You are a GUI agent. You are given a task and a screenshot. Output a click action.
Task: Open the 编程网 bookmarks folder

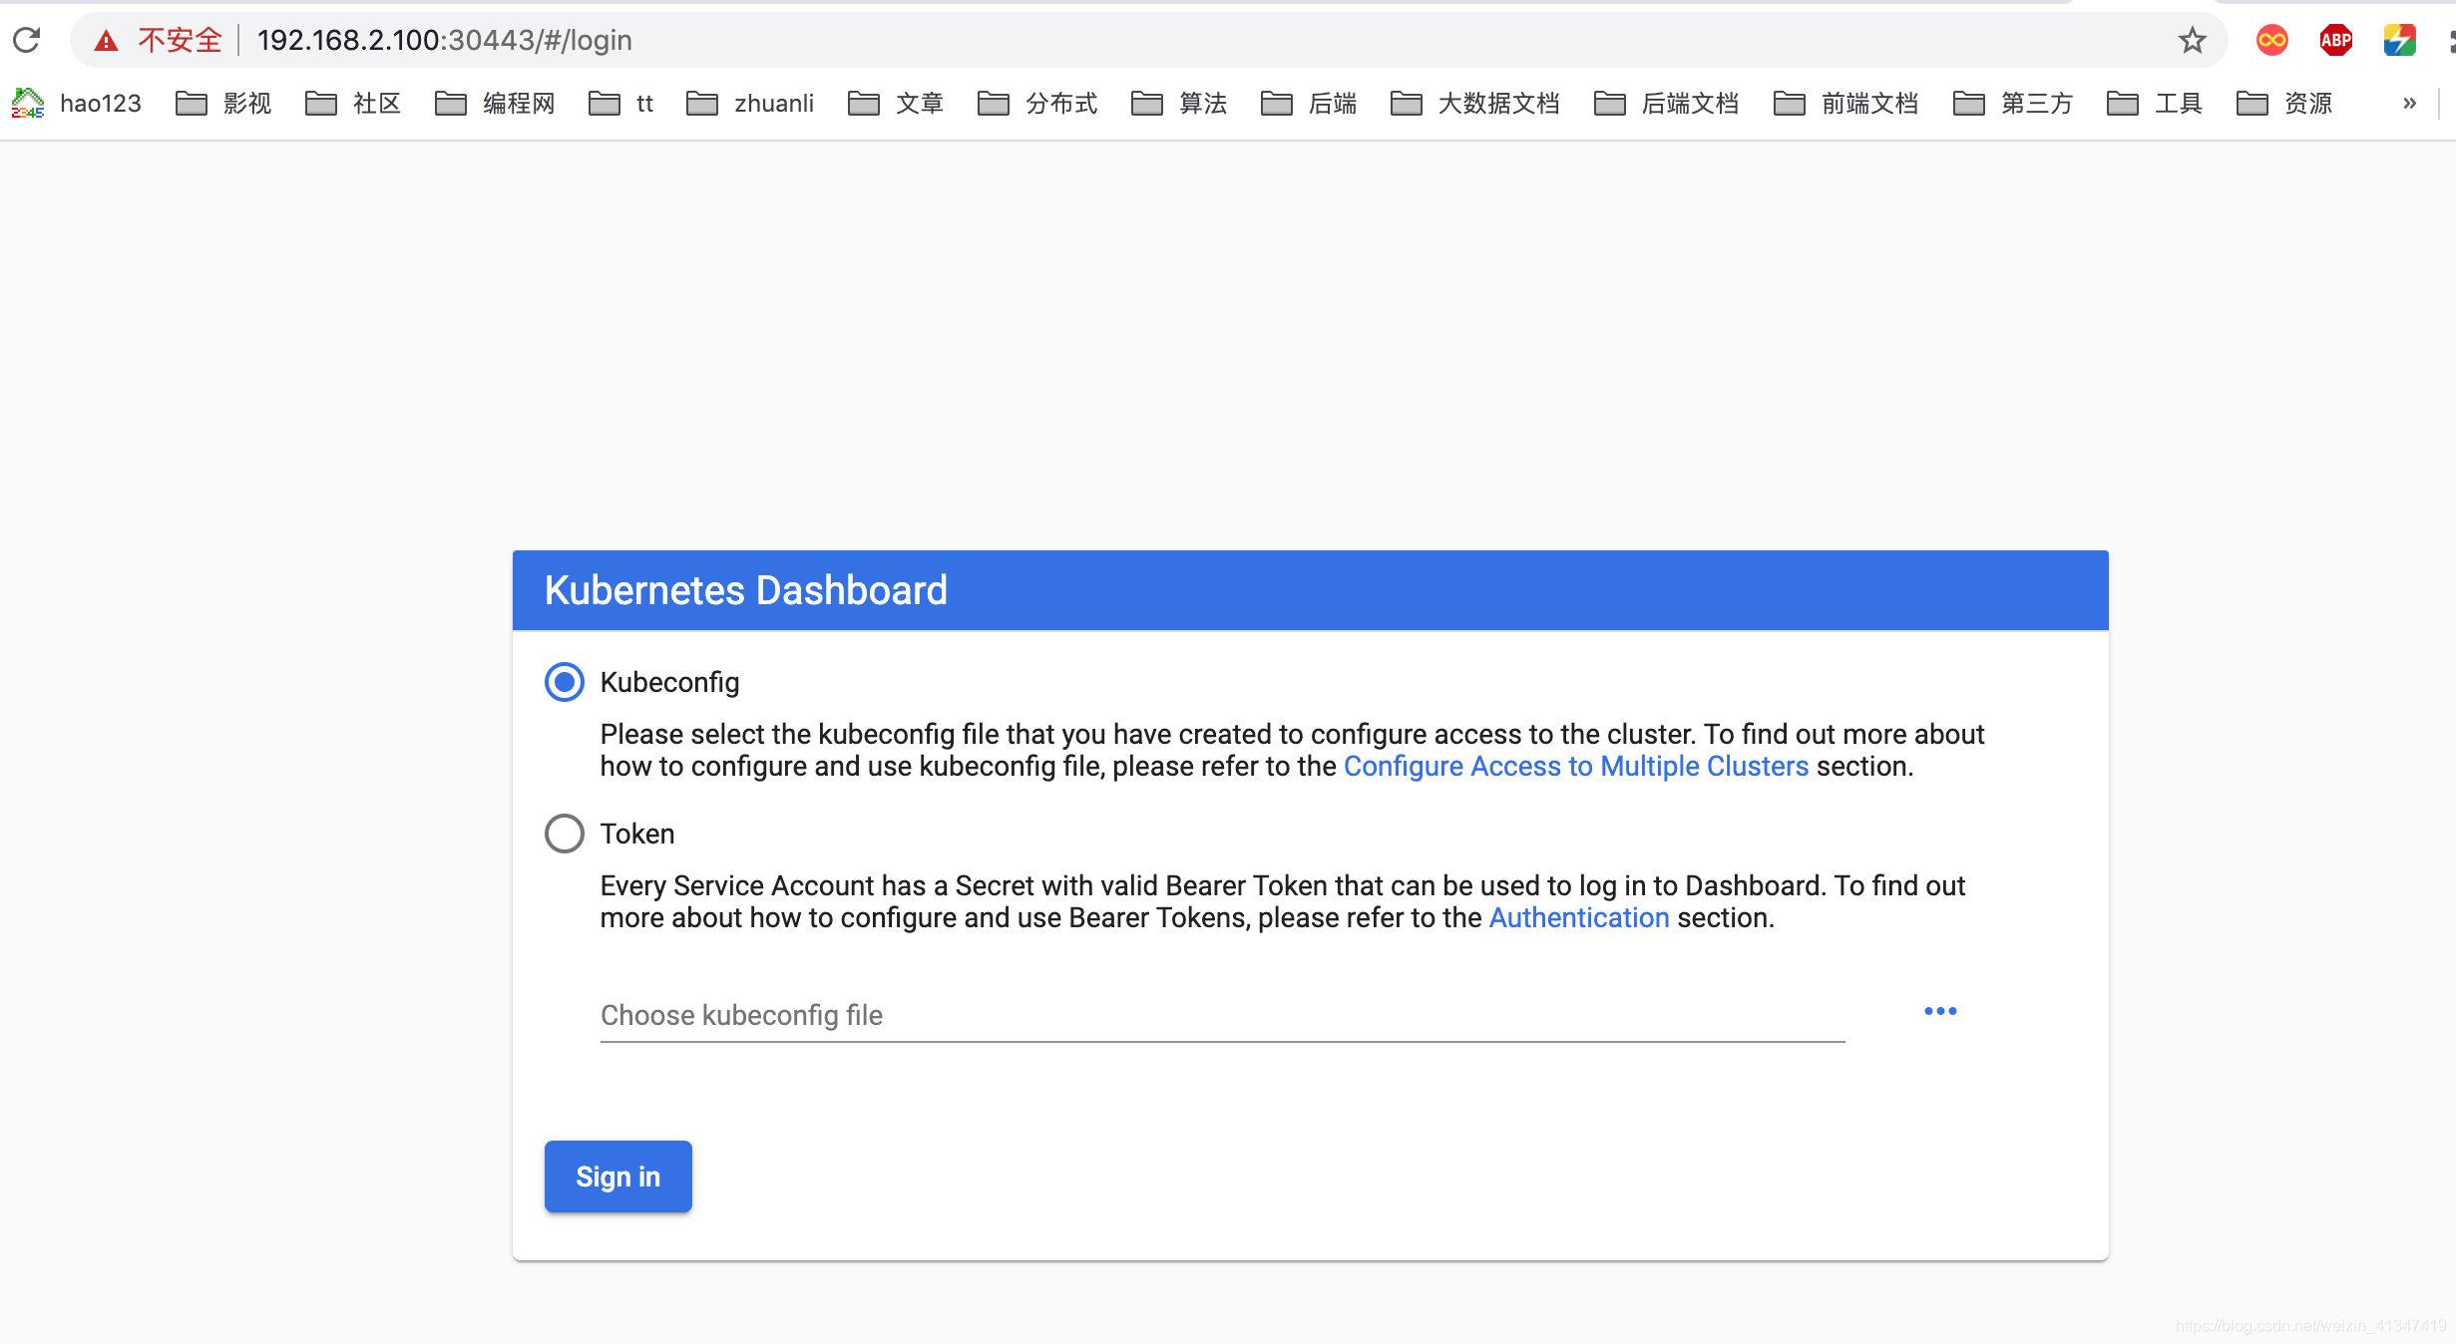[x=495, y=103]
